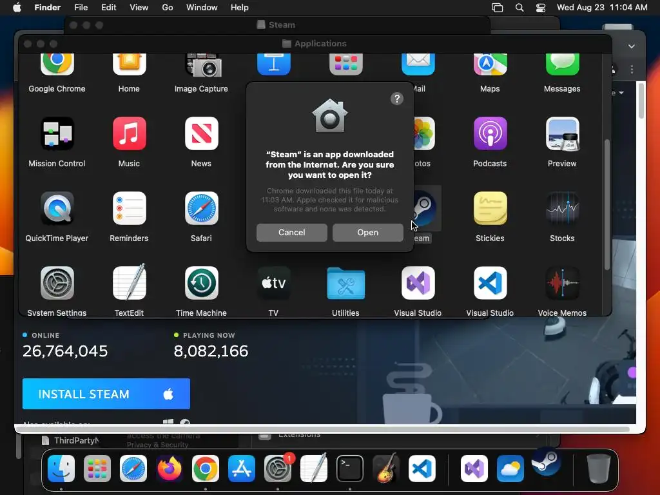This screenshot has height=495, width=660.
Task: Select the Time Machine app icon
Action: [x=201, y=283]
